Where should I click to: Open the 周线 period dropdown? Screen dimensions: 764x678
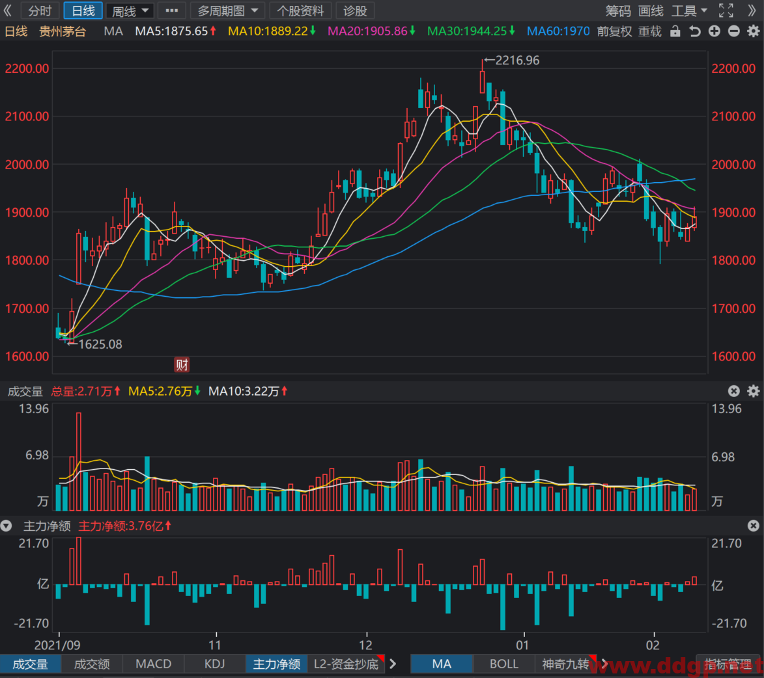coord(130,10)
